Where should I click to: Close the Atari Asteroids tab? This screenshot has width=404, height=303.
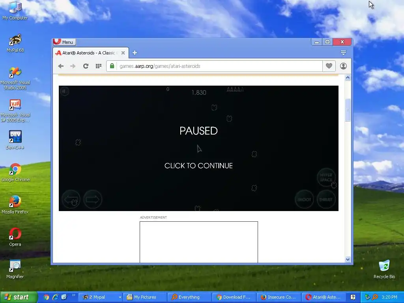point(123,53)
